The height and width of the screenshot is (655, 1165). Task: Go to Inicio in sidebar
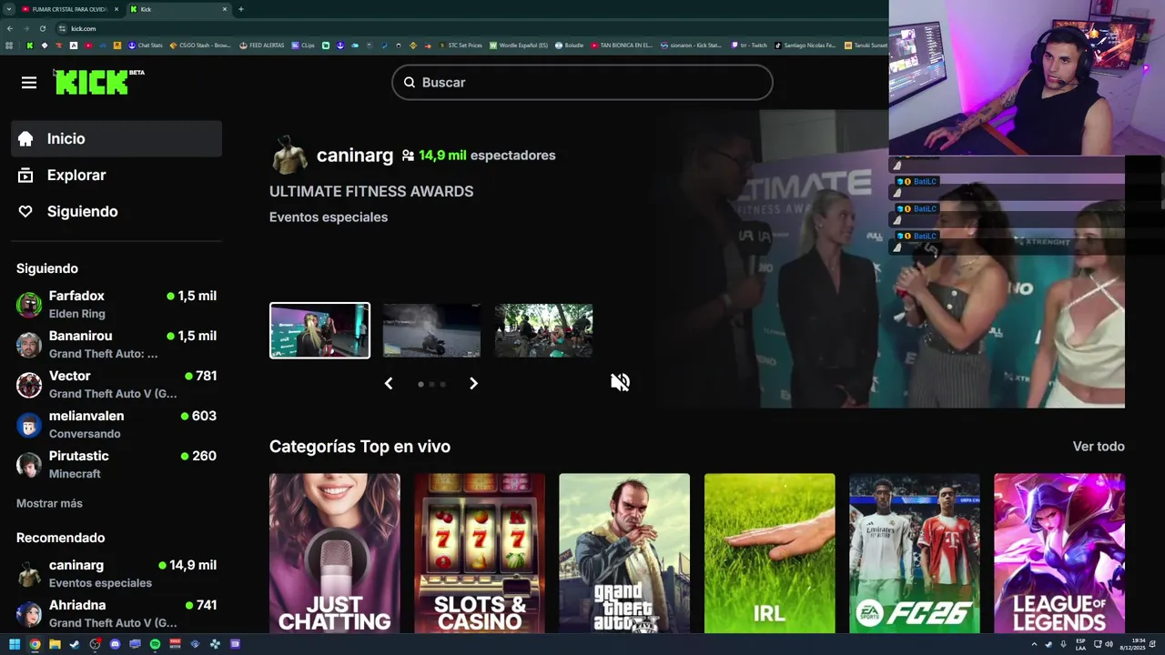[x=116, y=138]
